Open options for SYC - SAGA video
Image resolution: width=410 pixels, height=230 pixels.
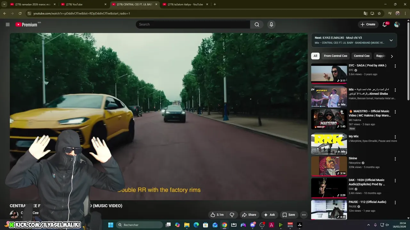point(395,66)
